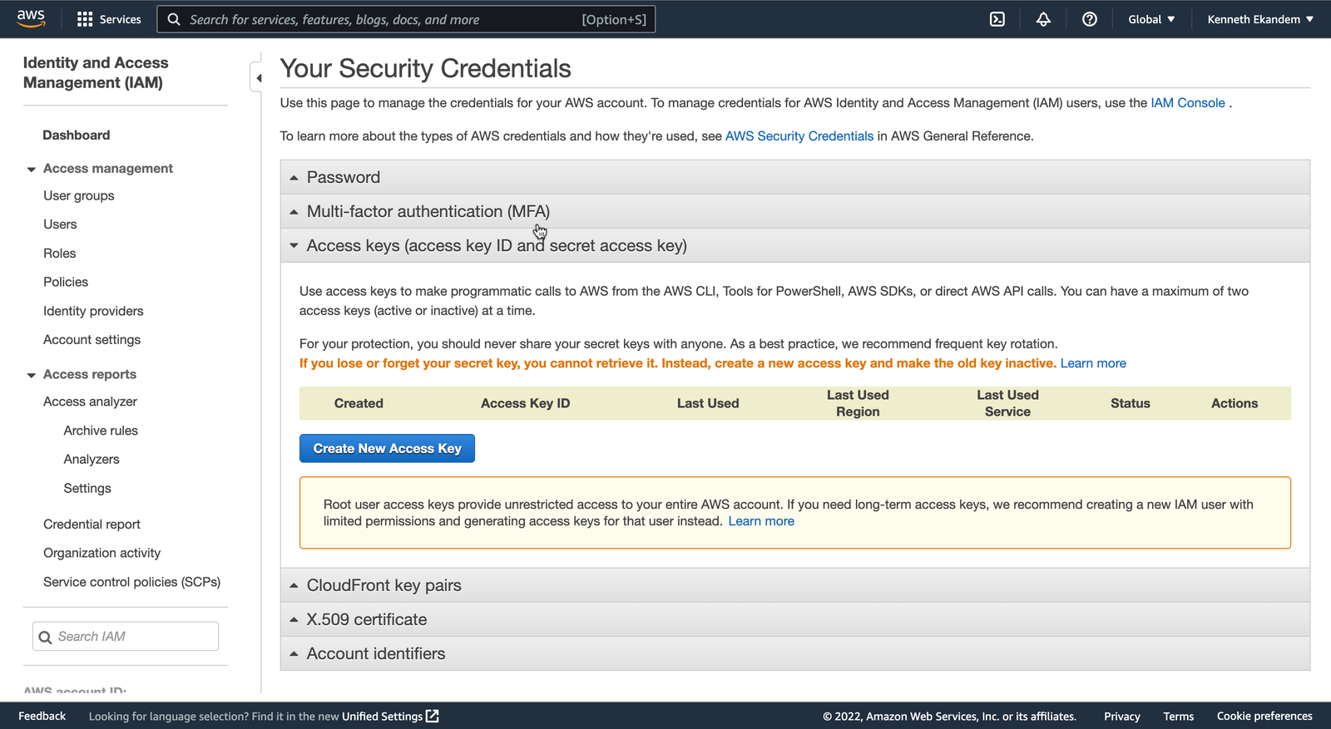Click the search magnifier icon in top bar
This screenshot has height=729, width=1331.
click(174, 19)
